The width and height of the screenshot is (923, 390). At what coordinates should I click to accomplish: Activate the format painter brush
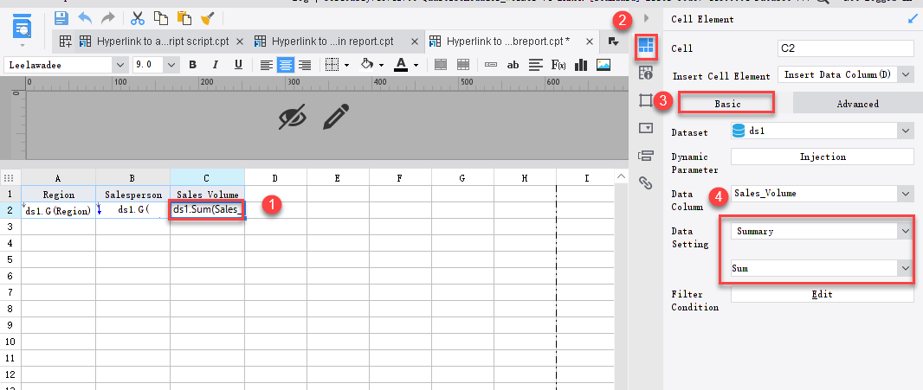(207, 18)
